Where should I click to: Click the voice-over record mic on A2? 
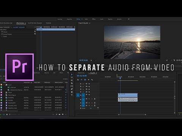[95, 103]
